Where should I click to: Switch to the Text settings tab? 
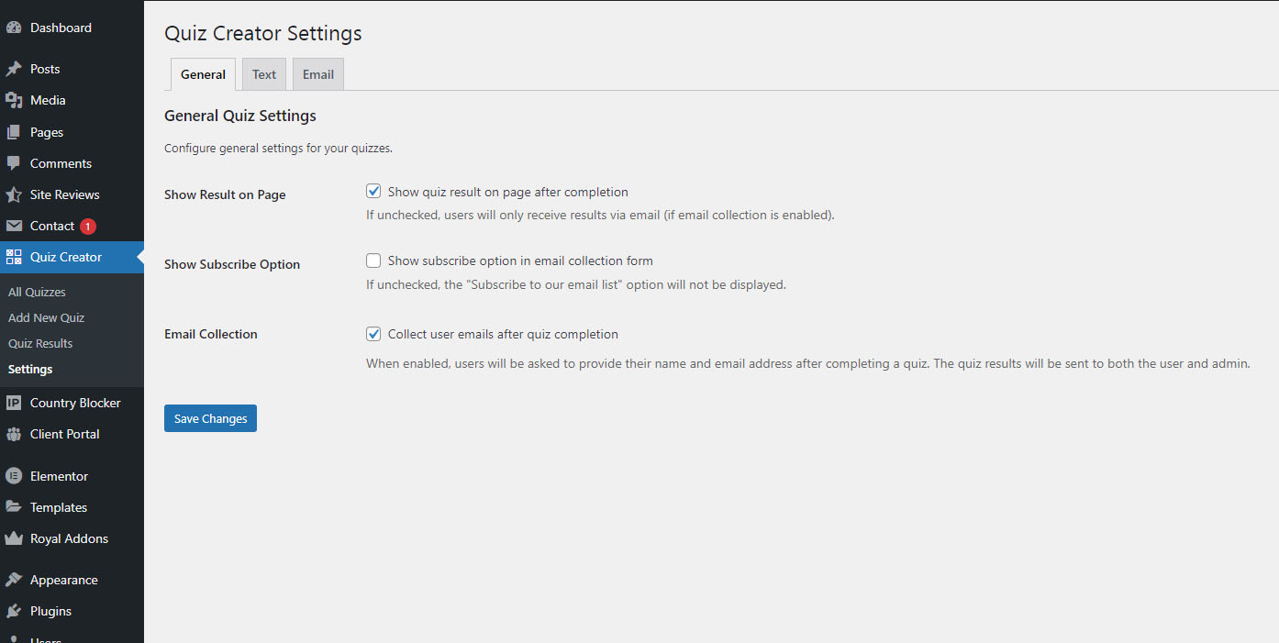(x=264, y=74)
